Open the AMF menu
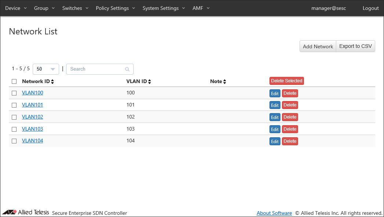The image size is (384, 217). 201,8
